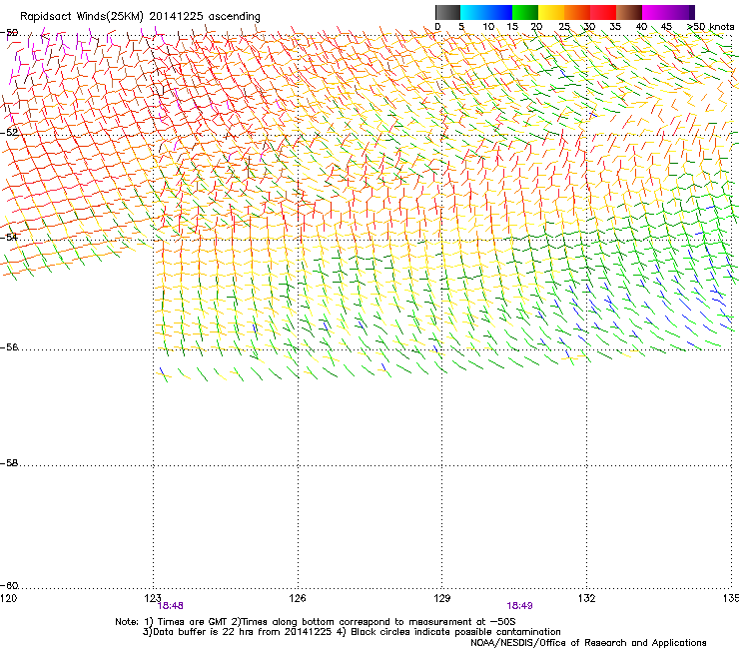Image resolution: width=739 pixels, height=649 pixels.
Task: Click the yellow 20-25 knots legend swatch
Action: [551, 12]
